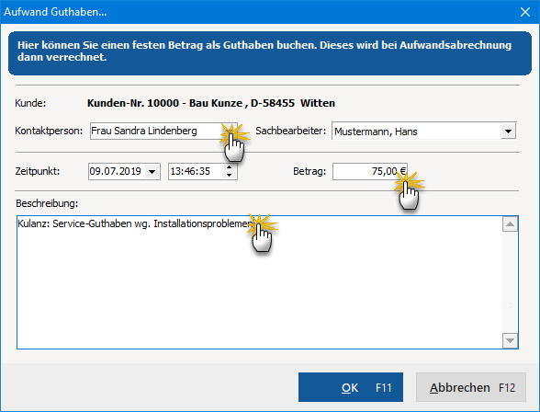
Task: Click the description scrollbar up arrow
Action: point(510,224)
